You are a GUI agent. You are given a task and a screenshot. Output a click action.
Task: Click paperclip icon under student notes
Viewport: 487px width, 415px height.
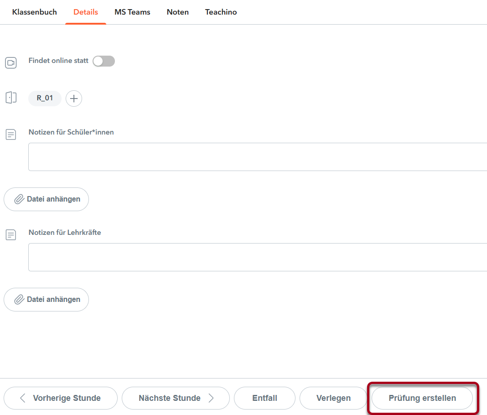click(x=19, y=199)
